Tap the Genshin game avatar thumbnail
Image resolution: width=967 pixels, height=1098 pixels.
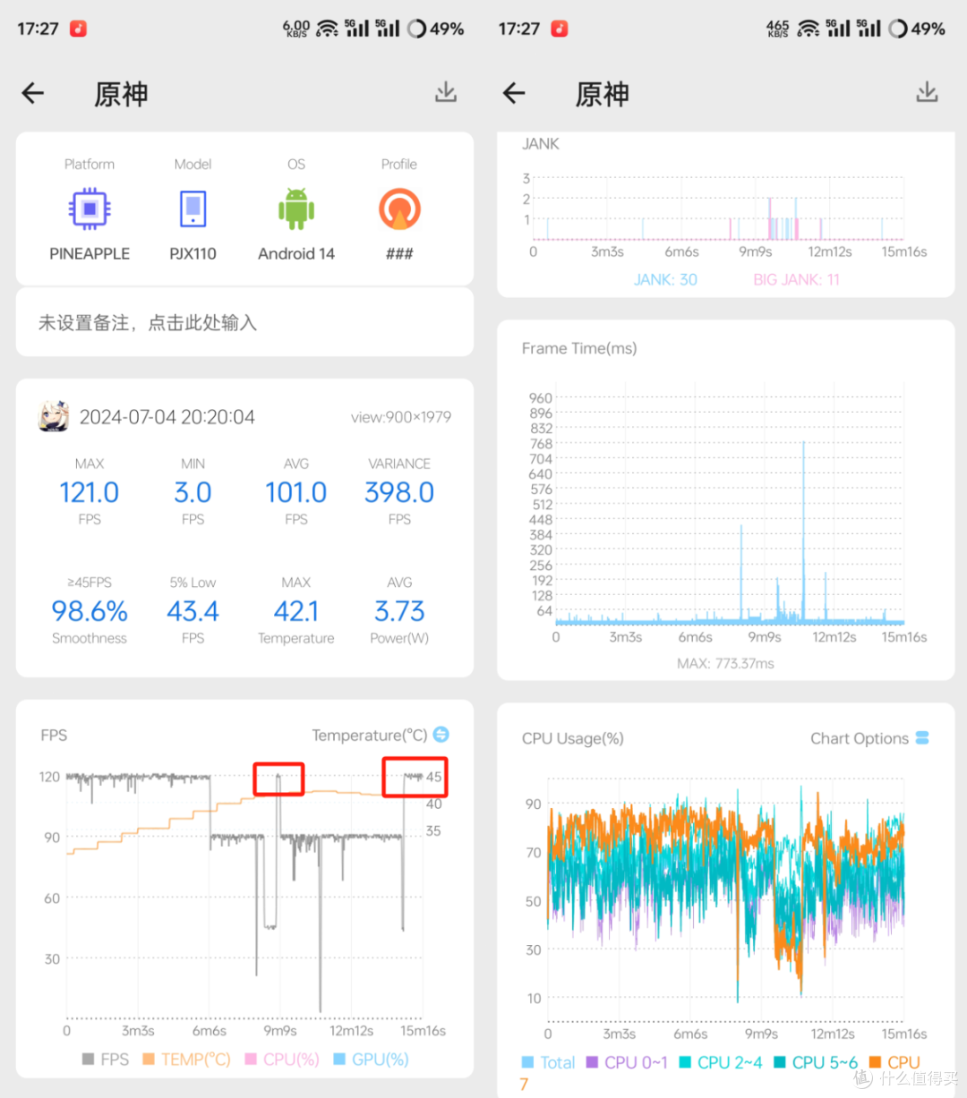[x=54, y=416]
